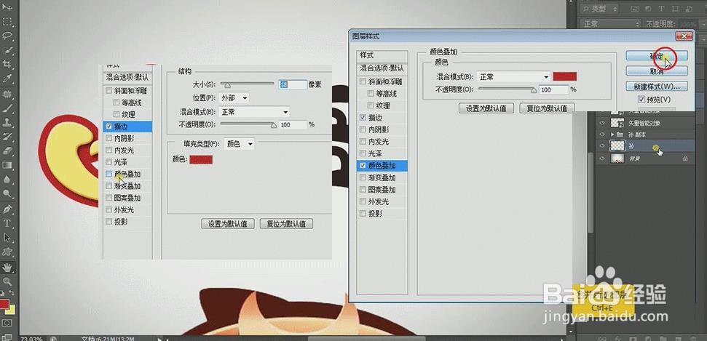Enable 内阴影 checkbox in Layer Style dialog

363,129
